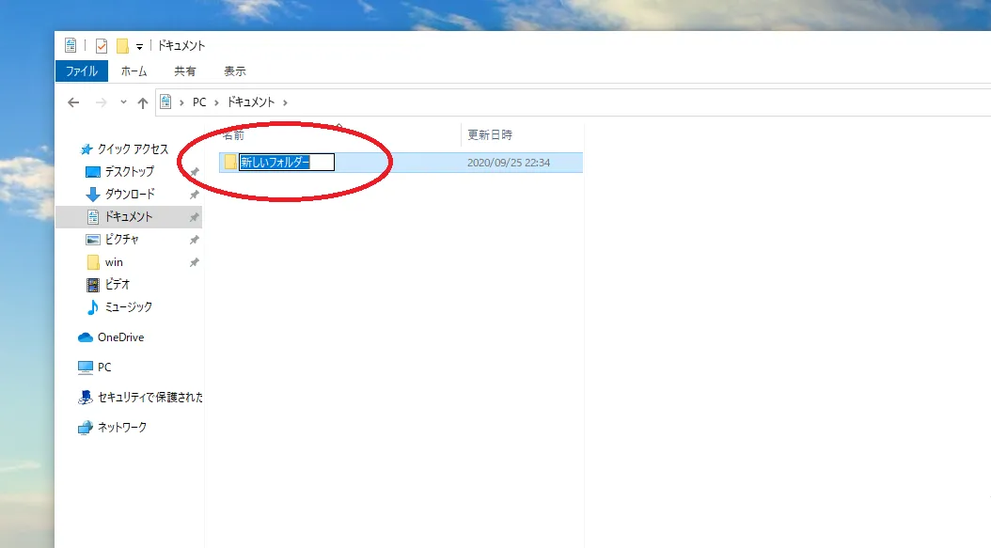Click the Back arrow navigation button

click(73, 102)
